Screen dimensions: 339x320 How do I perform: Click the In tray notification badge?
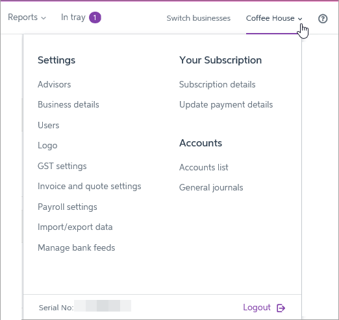(x=95, y=17)
